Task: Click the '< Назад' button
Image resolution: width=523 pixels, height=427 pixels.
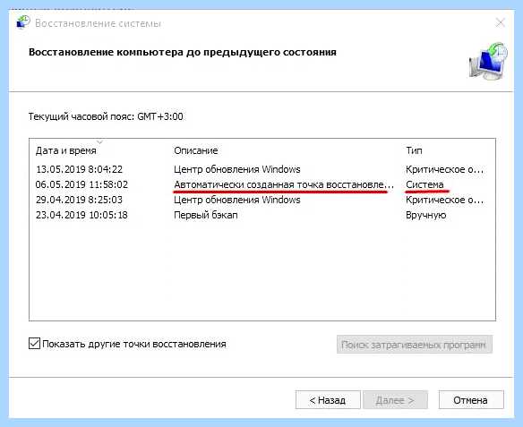Action: click(328, 399)
